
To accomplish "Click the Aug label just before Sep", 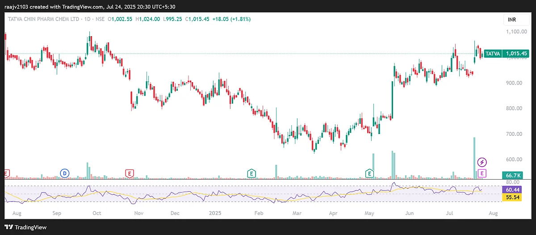I will coord(17,214).
